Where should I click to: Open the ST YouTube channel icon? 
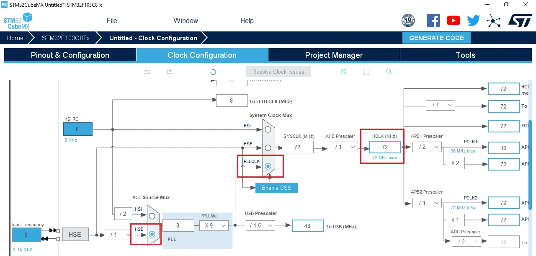click(x=453, y=21)
